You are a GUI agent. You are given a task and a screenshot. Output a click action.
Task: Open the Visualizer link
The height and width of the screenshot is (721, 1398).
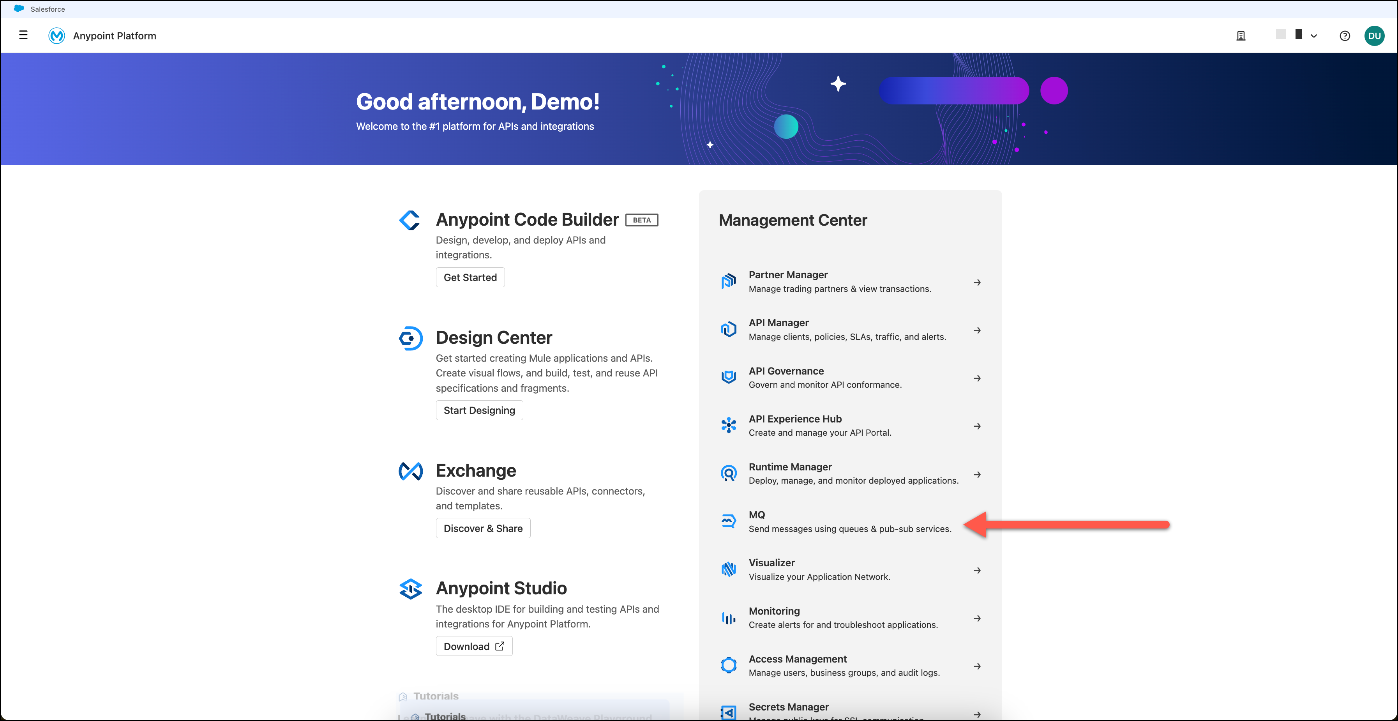point(772,562)
